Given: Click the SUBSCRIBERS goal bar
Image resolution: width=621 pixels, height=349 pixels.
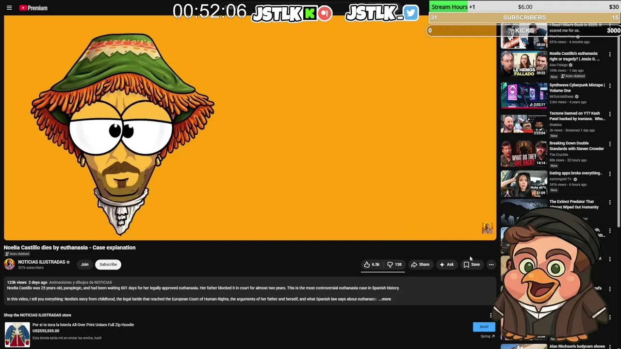Looking at the screenshot, I should pos(525,17).
